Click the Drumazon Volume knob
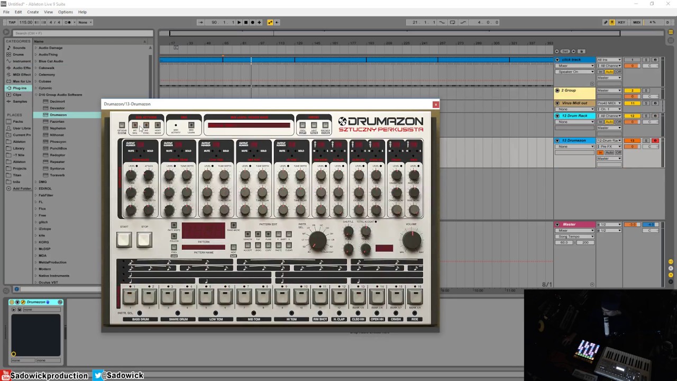 [411, 241]
